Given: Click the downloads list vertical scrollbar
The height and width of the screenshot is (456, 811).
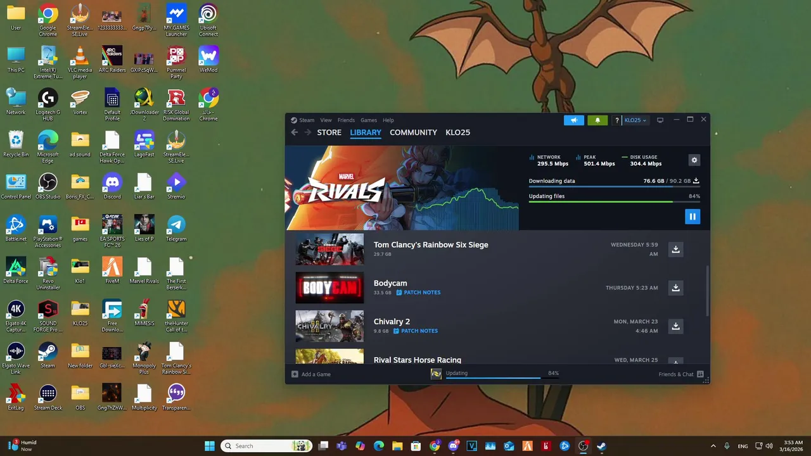Looking at the screenshot, I should point(707,290).
